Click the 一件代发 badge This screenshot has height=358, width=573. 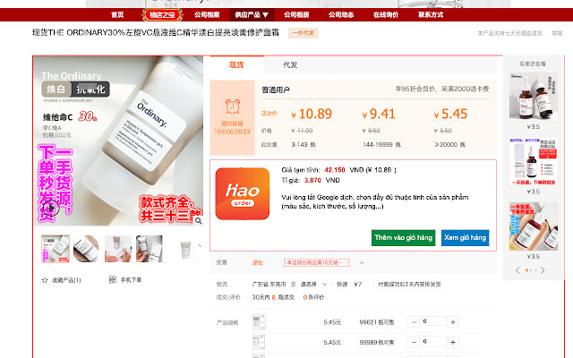tap(304, 33)
